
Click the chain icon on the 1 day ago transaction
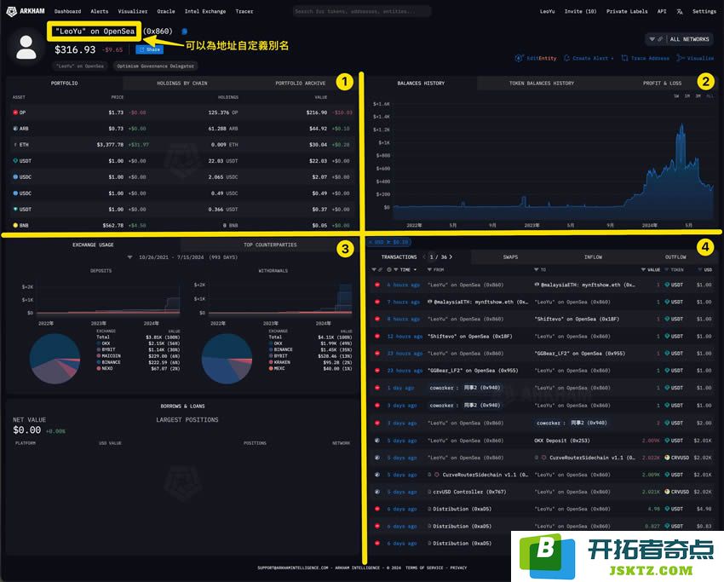(x=377, y=388)
